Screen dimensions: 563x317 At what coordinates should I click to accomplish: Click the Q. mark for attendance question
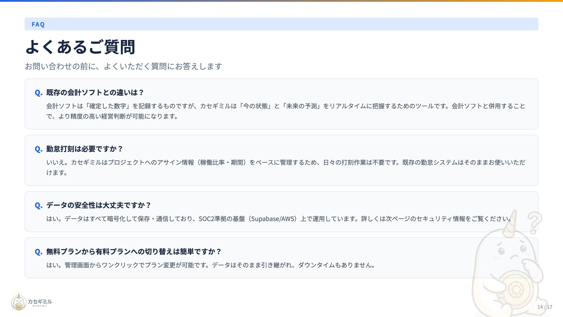(38, 149)
